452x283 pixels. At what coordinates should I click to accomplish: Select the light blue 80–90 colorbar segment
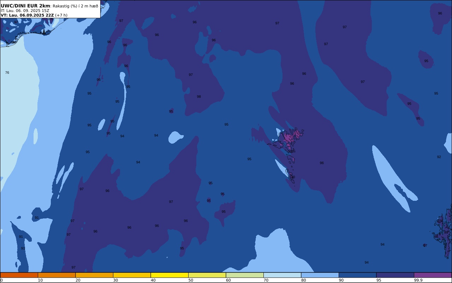pos(320,275)
